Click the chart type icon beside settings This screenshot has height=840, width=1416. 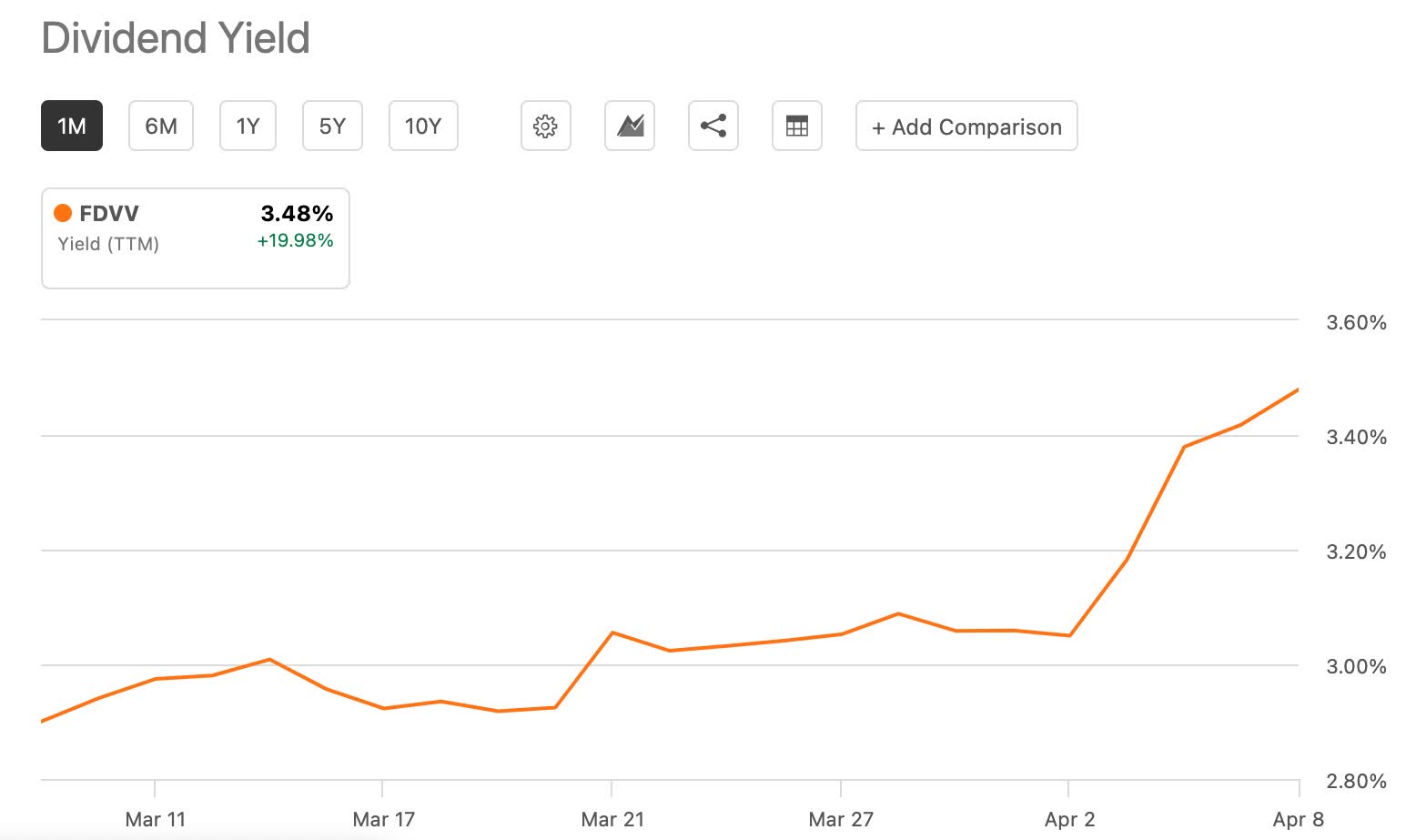[629, 126]
